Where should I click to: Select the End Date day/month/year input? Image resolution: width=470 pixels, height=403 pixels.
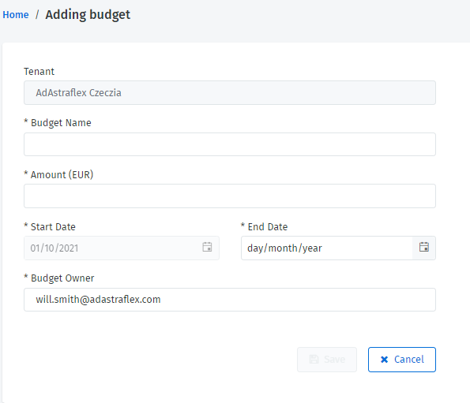pyautogui.click(x=327, y=248)
